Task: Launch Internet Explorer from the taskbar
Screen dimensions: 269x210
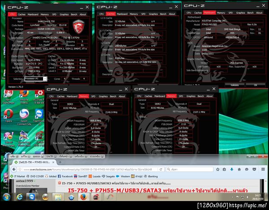Action: [19, 197]
